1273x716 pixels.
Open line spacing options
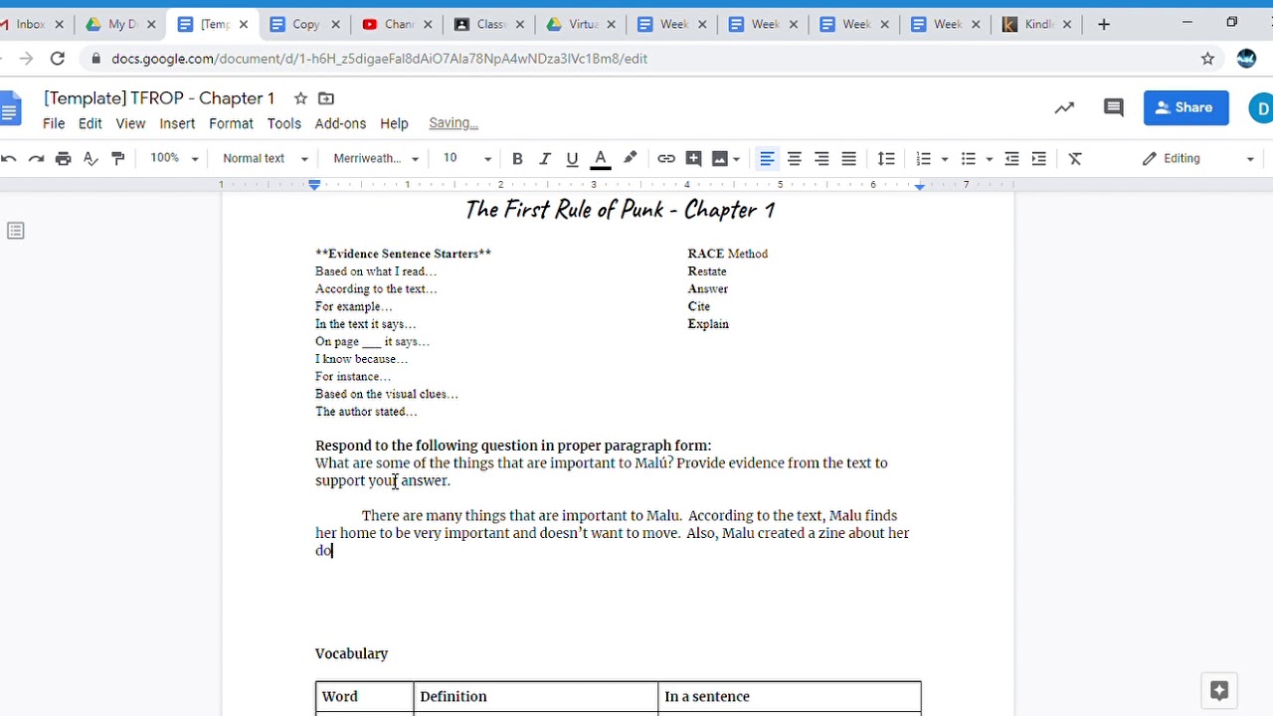click(886, 158)
